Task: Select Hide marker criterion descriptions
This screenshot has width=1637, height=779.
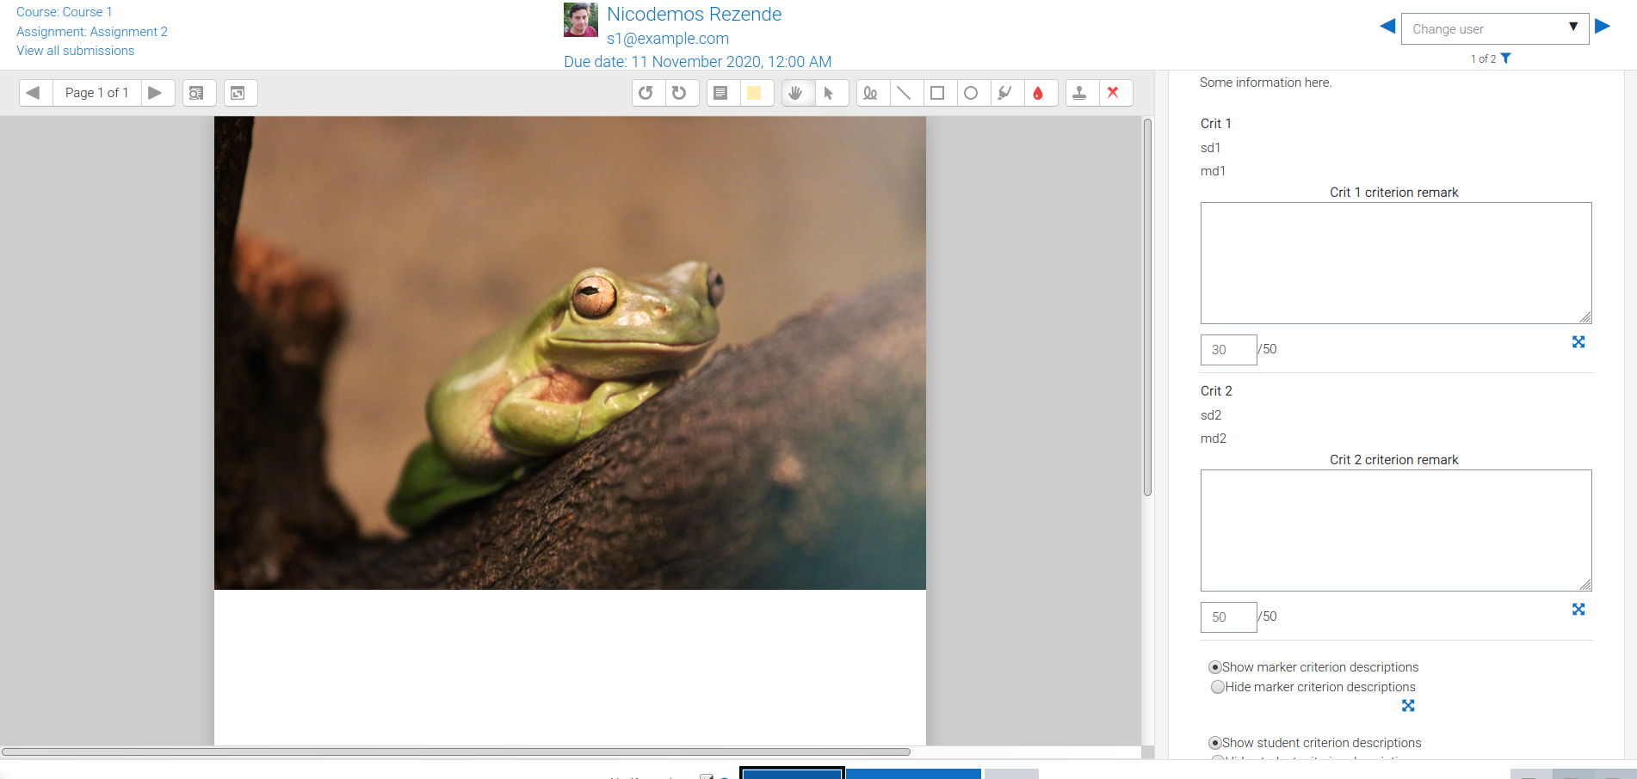Action: pos(1217,687)
